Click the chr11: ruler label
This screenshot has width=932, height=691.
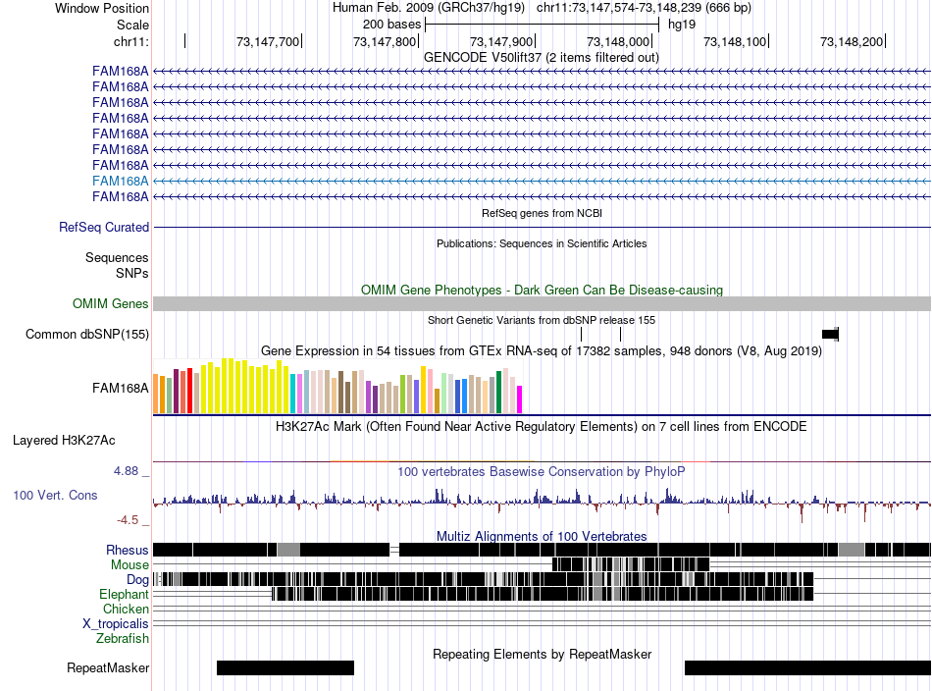(x=131, y=41)
